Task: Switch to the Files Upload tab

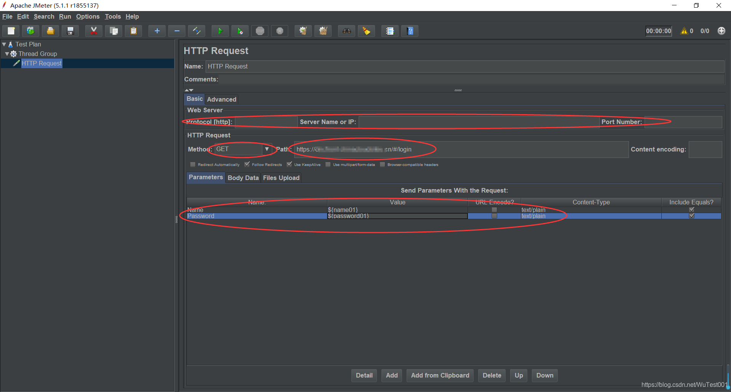Action: [x=281, y=178]
